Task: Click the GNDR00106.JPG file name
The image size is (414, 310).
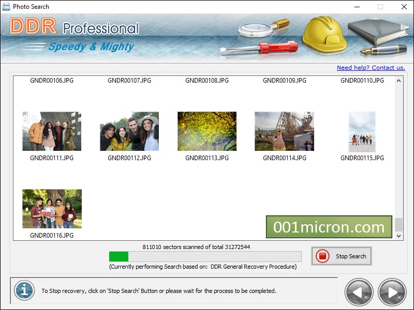Action: pyautogui.click(x=52, y=81)
